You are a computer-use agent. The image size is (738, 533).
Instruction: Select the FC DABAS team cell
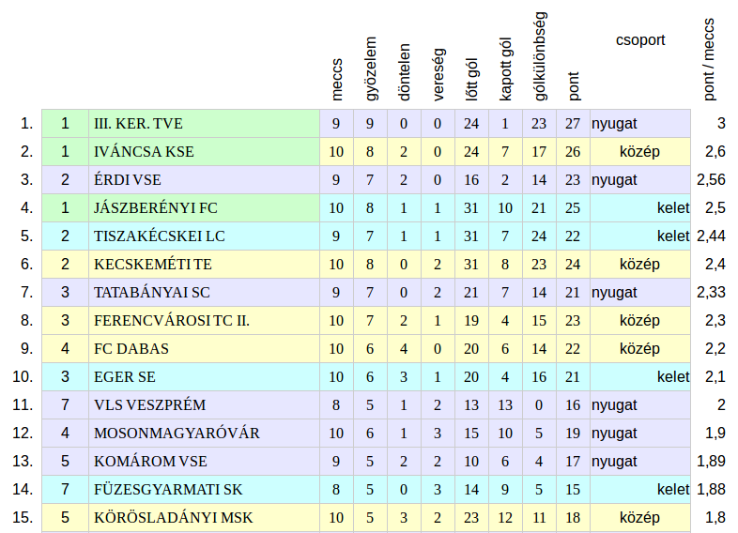[205, 348]
